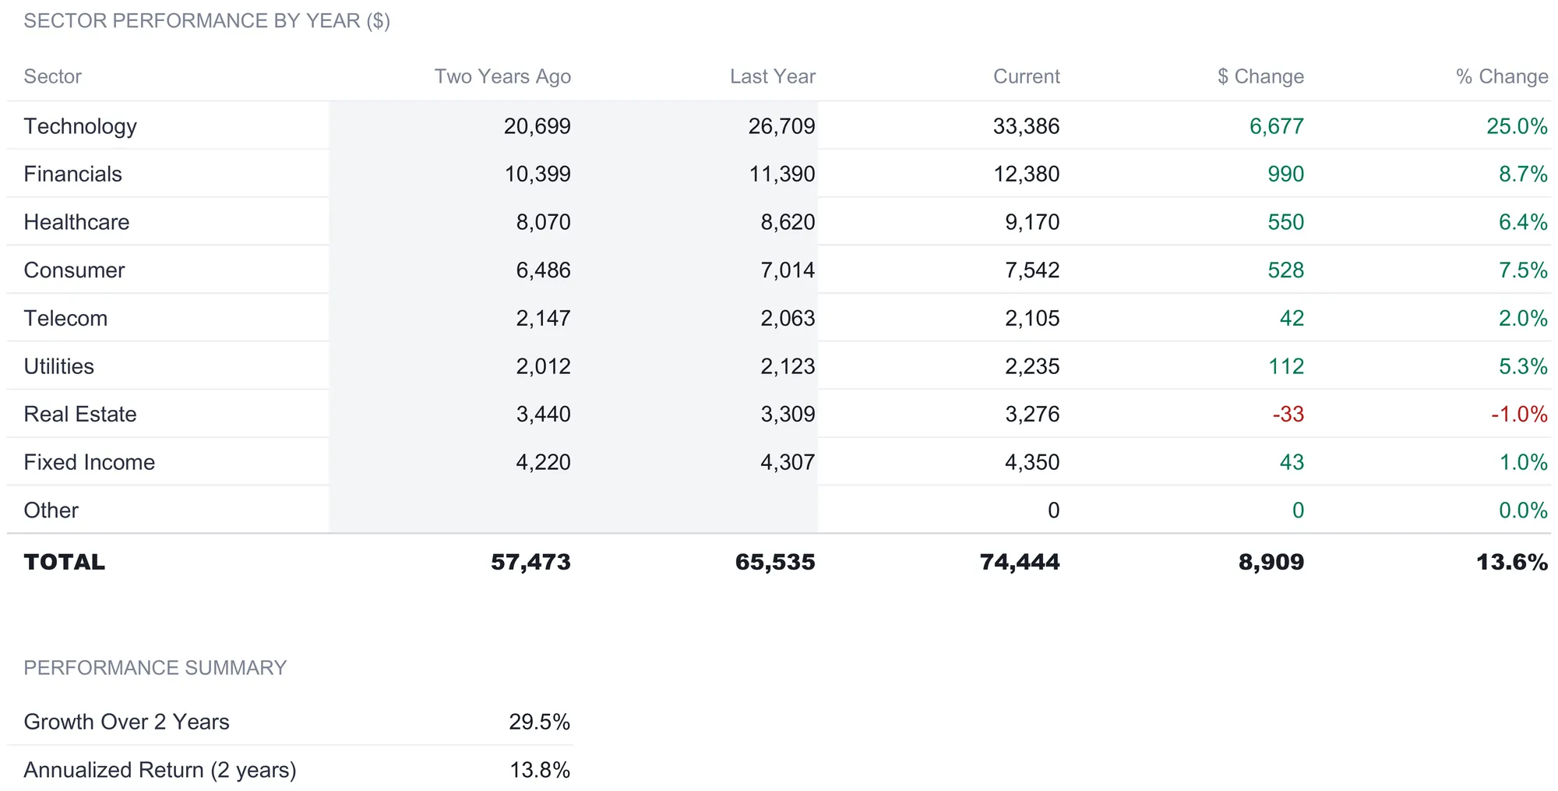
Task: Click total percent change 13.6%
Action: 1512,562
